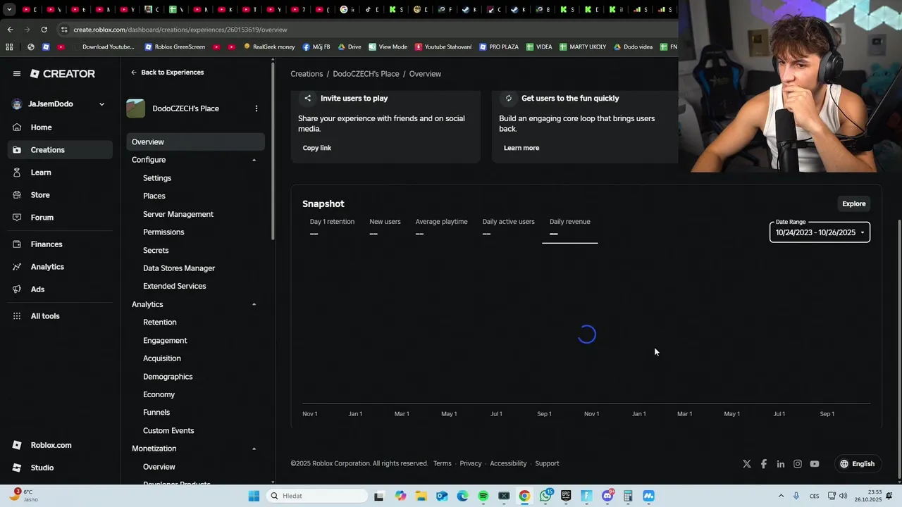Open Overview under DodoCZECH's Place
The width and height of the screenshot is (902, 507).
[x=196, y=142]
